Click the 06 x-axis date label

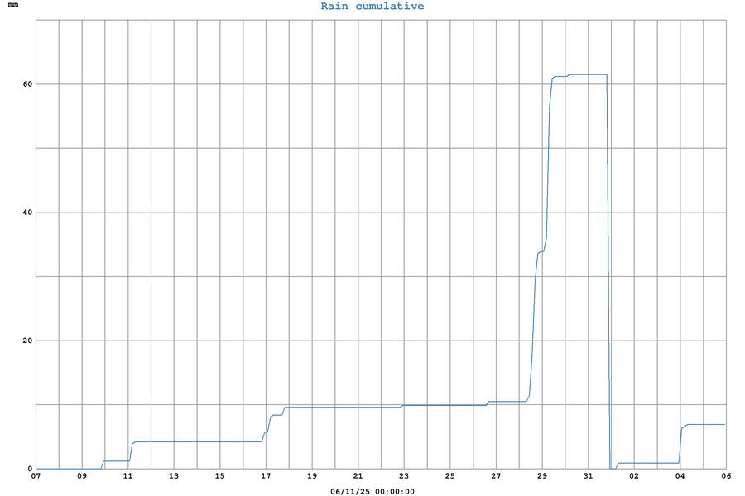[x=726, y=477]
